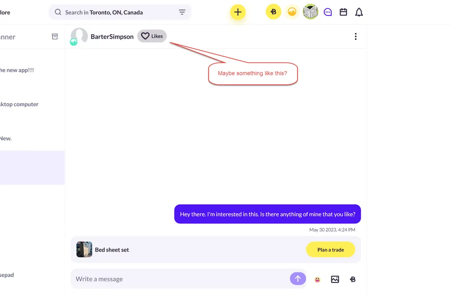Click the Bed sheet set thumbnail
The width and height of the screenshot is (450, 294).
tap(84, 249)
